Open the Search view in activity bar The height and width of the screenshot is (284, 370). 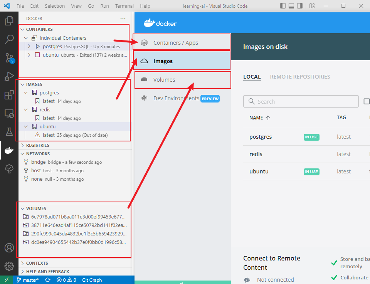coord(9,39)
